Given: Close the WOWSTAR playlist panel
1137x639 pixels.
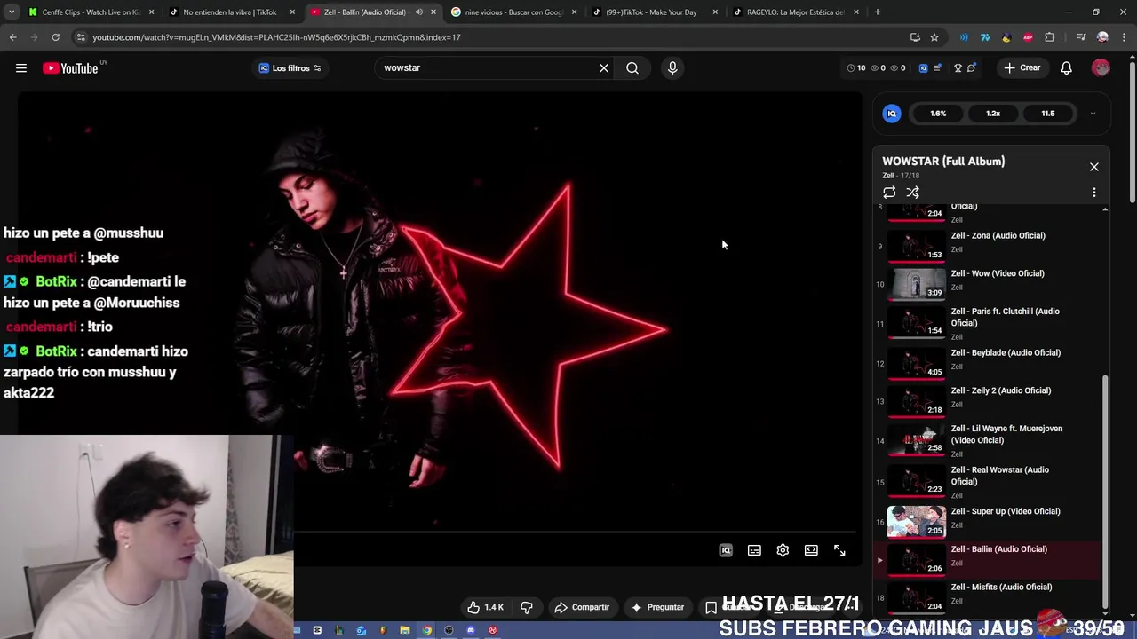Looking at the screenshot, I should (1094, 167).
